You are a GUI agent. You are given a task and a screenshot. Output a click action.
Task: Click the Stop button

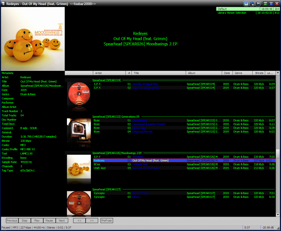(x=25, y=221)
